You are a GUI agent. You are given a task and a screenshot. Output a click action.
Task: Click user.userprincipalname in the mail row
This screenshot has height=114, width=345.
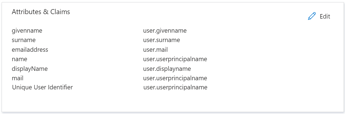click(x=175, y=78)
